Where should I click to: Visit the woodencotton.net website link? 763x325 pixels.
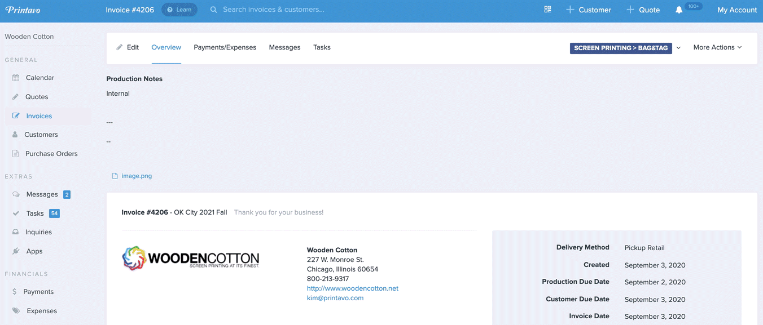(x=353, y=288)
